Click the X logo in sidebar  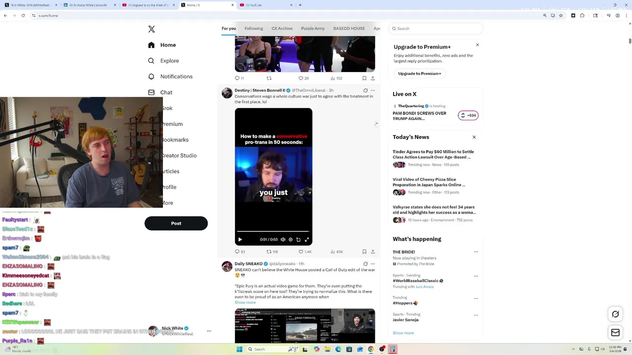pyautogui.click(x=152, y=29)
